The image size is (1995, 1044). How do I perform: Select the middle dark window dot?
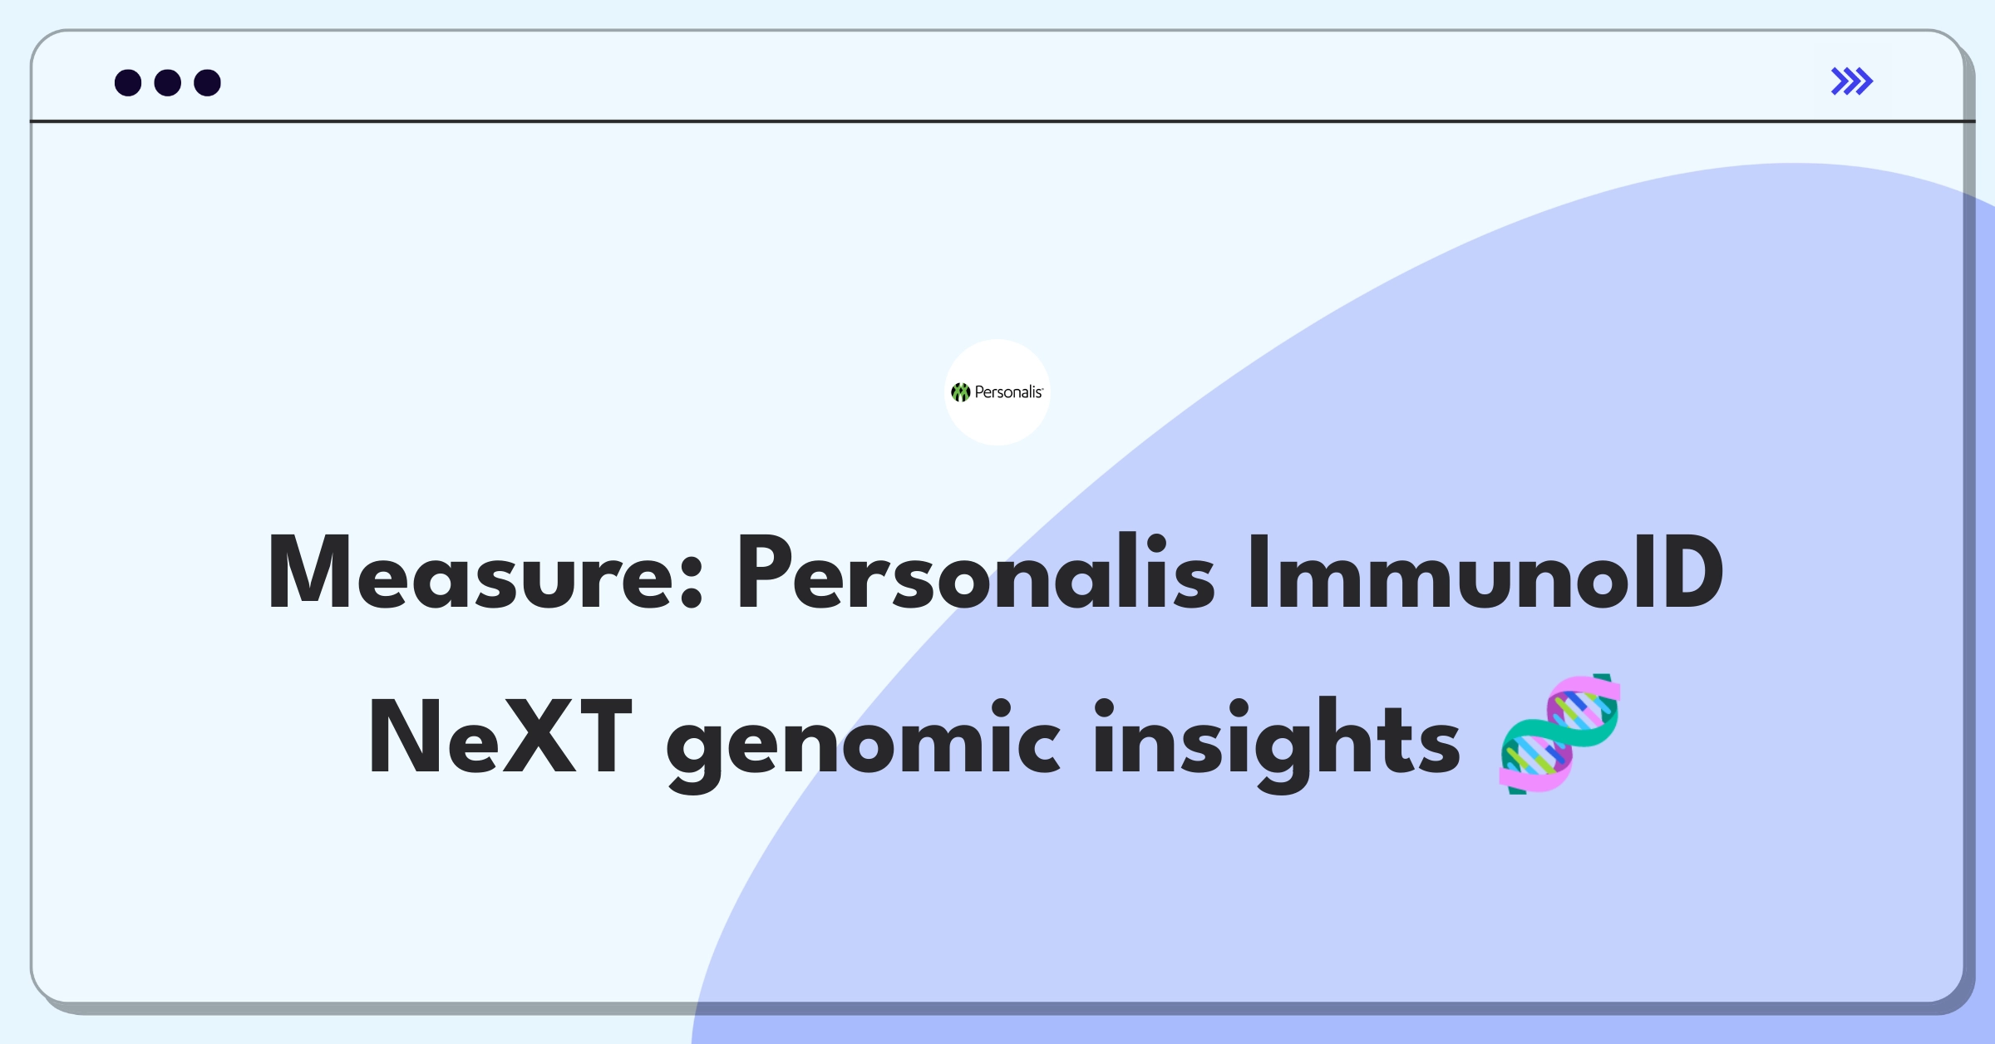click(168, 82)
